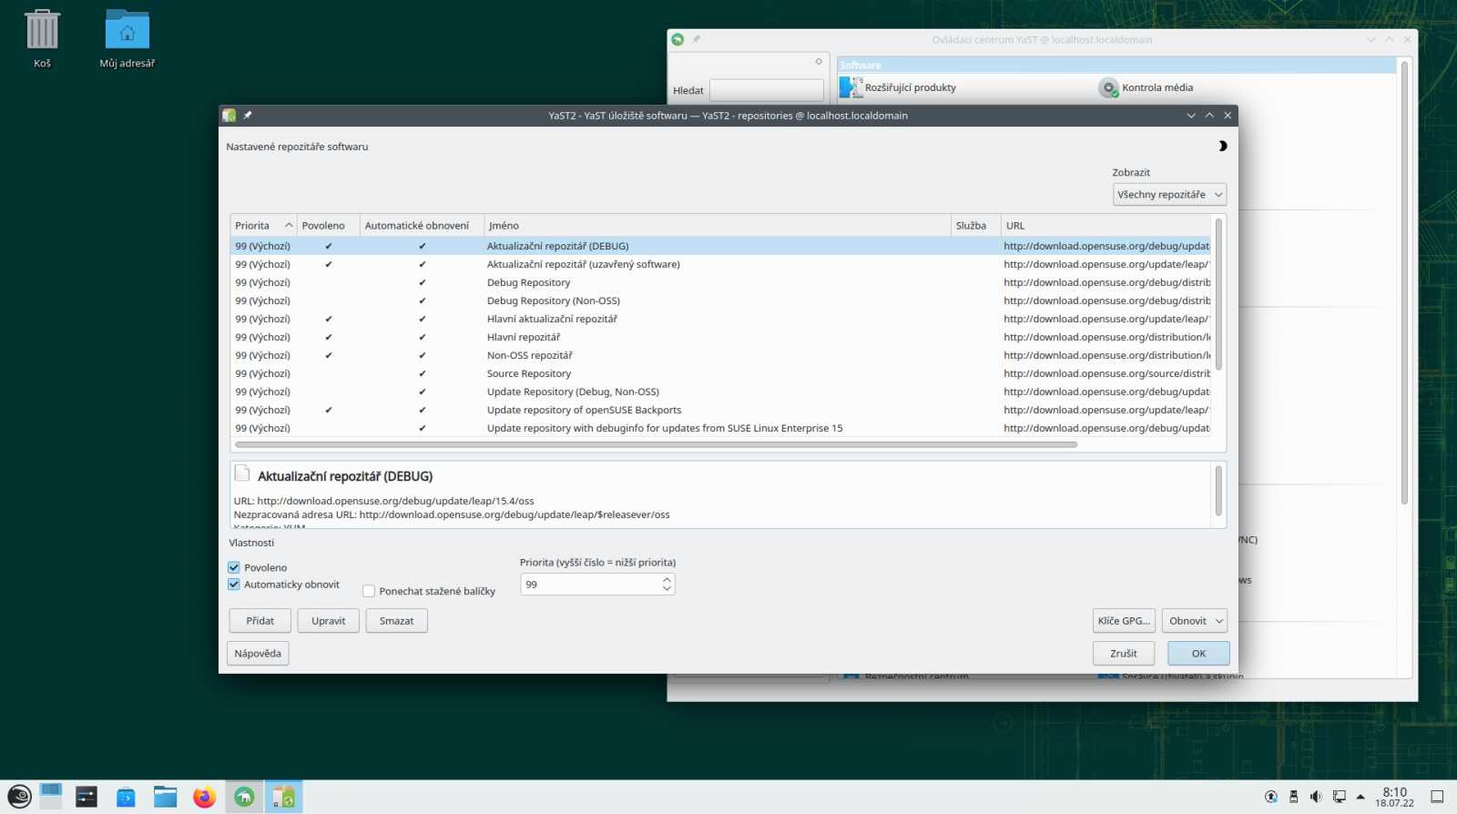Switch to YaST repositories taskbar entry
The width and height of the screenshot is (1457, 814).
(284, 797)
